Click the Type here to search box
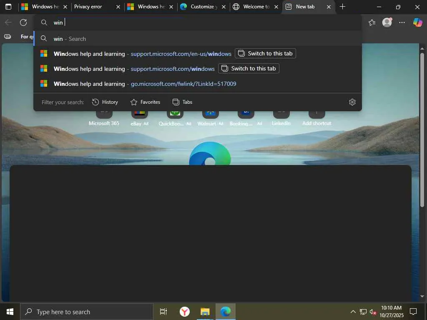Screen dimensions: 427x320 pos(87,312)
